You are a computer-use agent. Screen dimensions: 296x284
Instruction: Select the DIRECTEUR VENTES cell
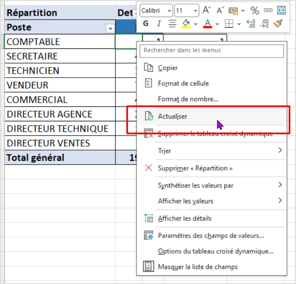60,143
